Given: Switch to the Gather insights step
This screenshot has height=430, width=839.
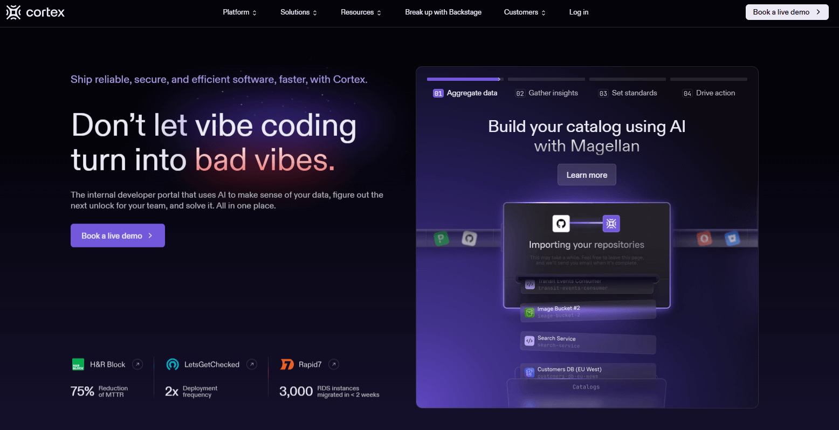Looking at the screenshot, I should click(x=546, y=93).
